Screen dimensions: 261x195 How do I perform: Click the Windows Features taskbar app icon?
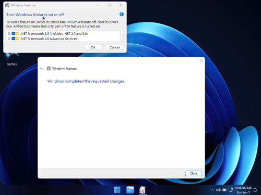tap(143, 190)
